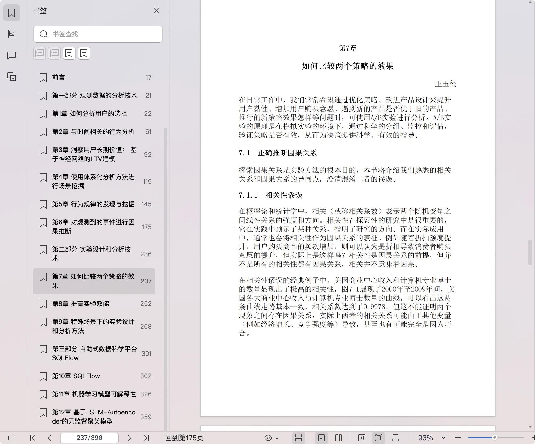
Task: Open 第11章 机器学习模型可解释性 bookmark
Action: pyautogui.click(x=94, y=394)
